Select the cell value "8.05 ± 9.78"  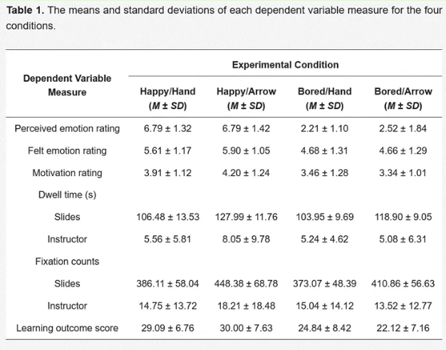click(246, 240)
